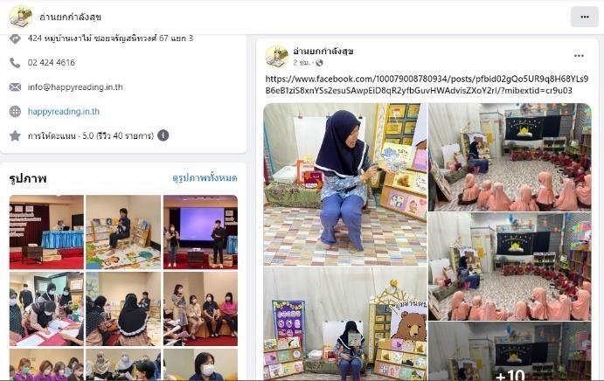Open gallery photo with blue table on stage

[46, 232]
